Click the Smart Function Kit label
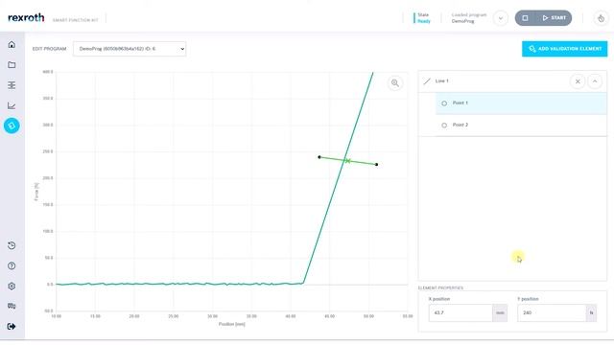Screen dimensions: 614x345 click(x=75, y=20)
